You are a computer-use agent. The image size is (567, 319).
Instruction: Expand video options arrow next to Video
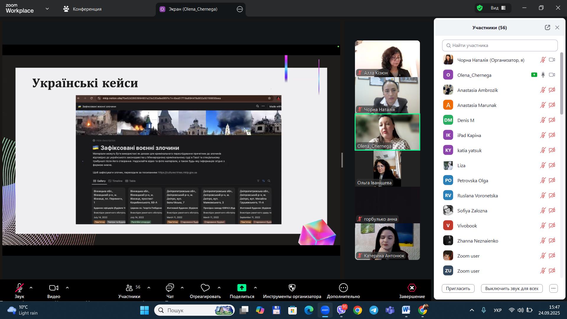point(67,288)
